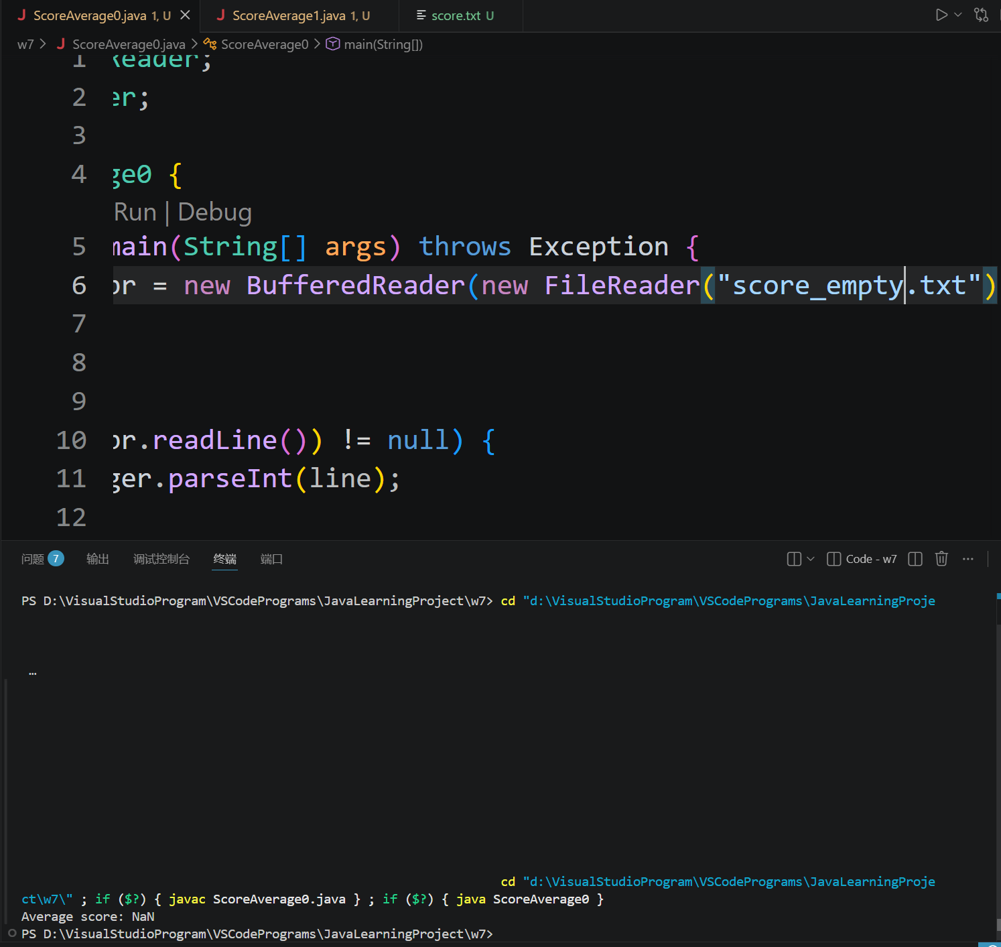The image size is (1001, 947).
Task: Click the Run CodeLens link above main
Action: [x=135, y=212]
